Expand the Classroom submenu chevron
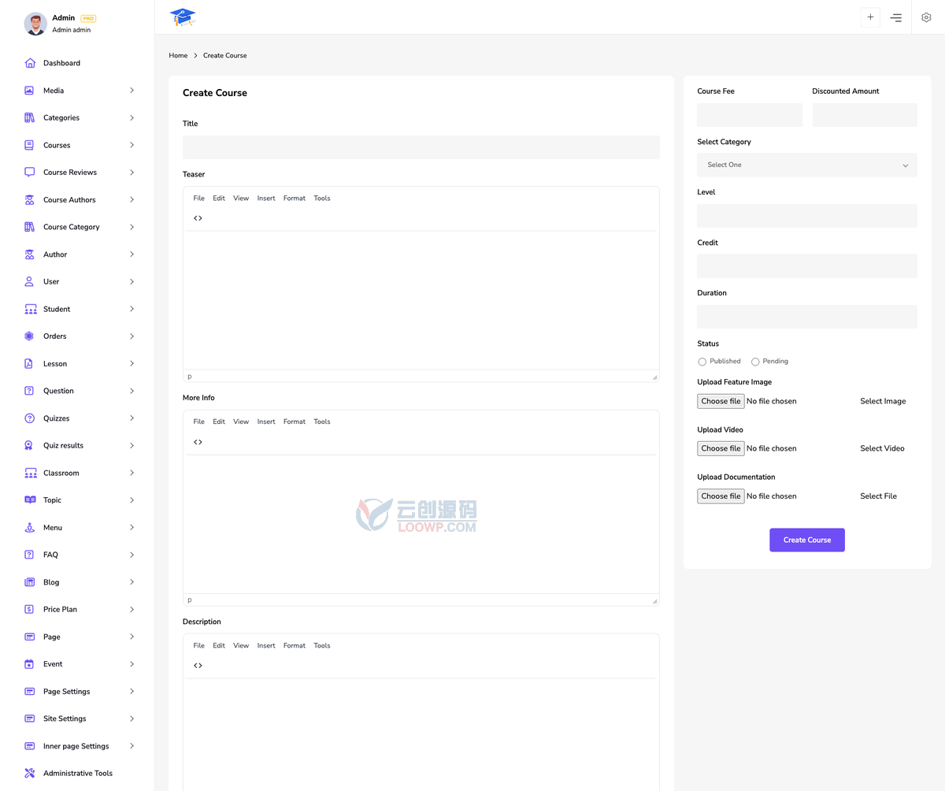 tap(132, 473)
